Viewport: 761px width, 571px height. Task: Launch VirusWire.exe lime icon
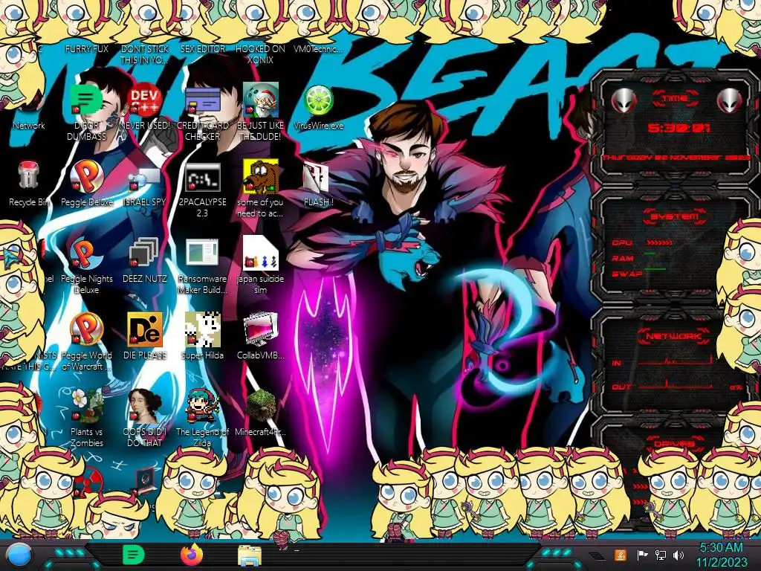click(318, 100)
